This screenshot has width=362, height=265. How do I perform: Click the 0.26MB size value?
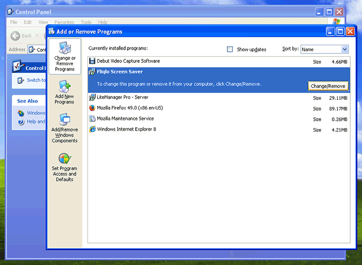339,119
